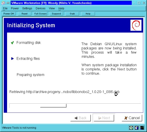Screen dimensions: 147x132
Task: Click the 'Initializing System' heading
Action: coord(31,25)
